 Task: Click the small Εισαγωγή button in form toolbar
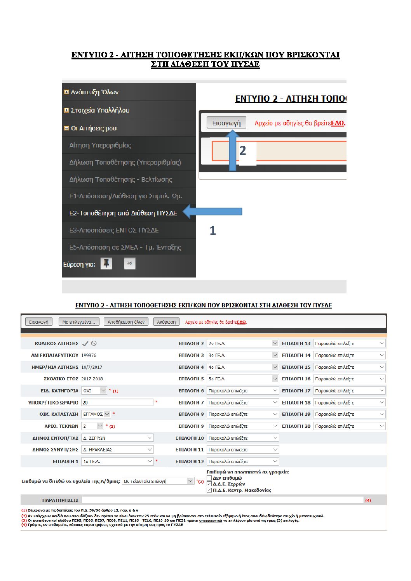pos(39,322)
